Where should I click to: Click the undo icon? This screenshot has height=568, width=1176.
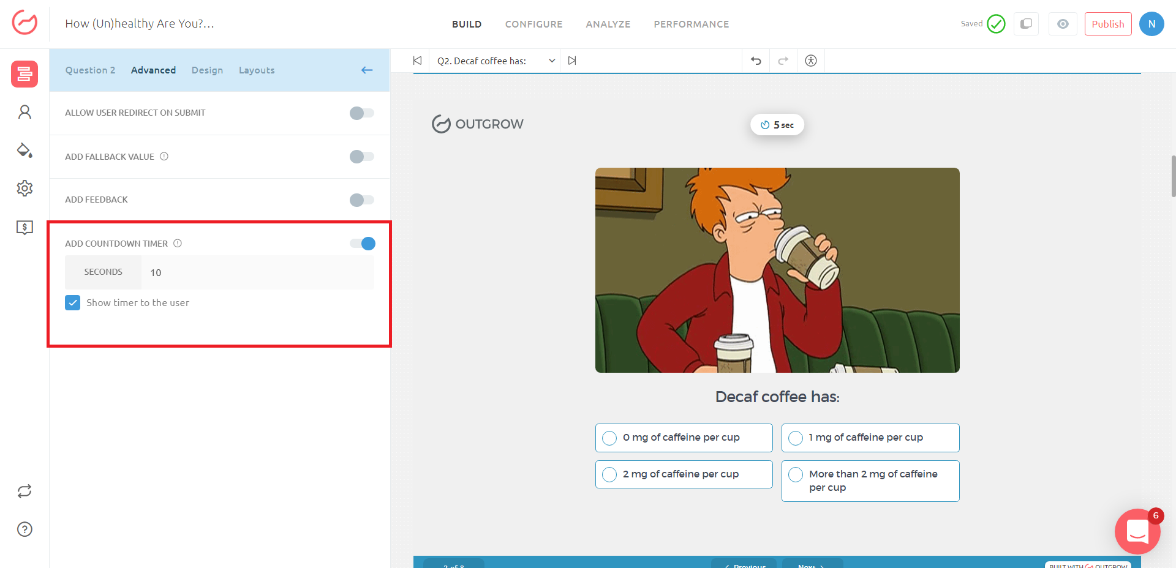pos(756,61)
